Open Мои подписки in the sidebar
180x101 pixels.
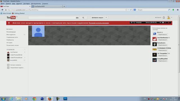point(11,35)
